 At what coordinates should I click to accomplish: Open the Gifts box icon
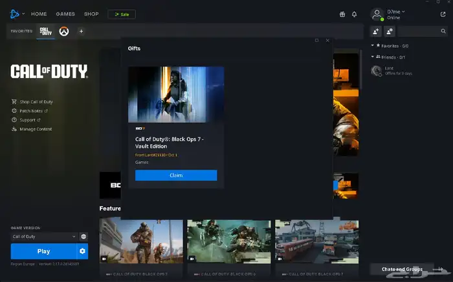[342, 14]
